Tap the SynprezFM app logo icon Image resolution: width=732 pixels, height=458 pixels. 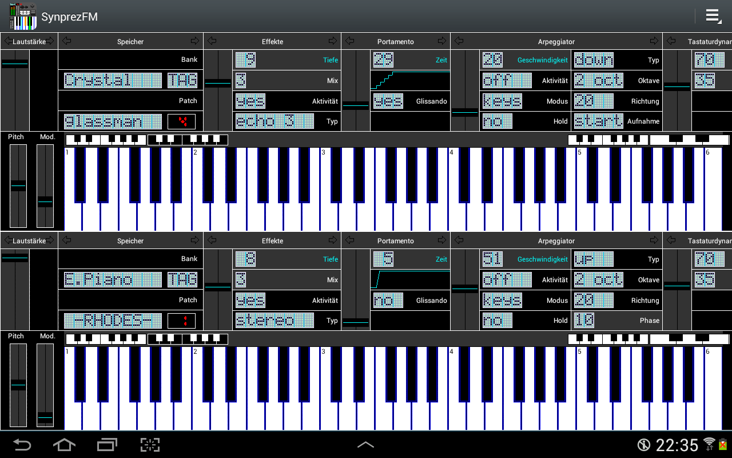point(23,16)
